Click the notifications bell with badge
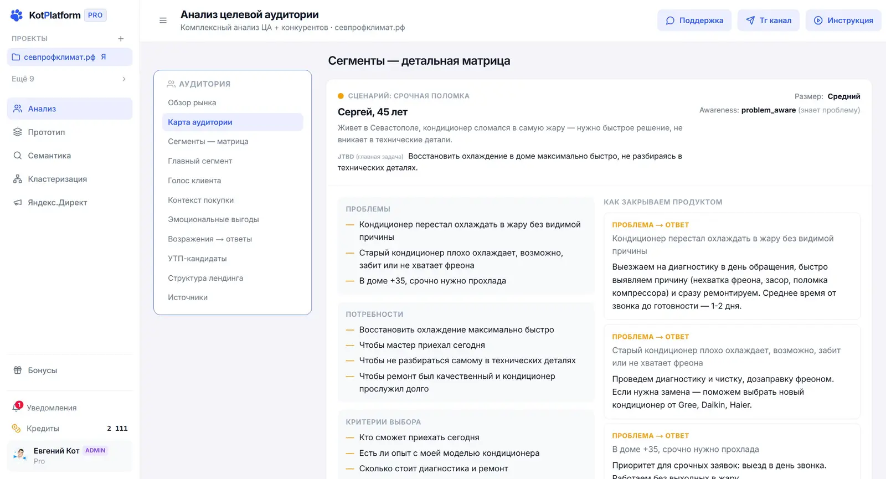 17,407
